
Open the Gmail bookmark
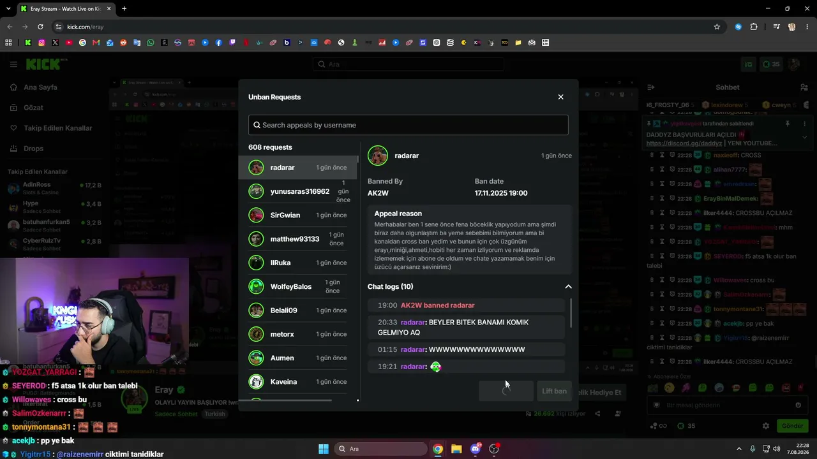(x=96, y=43)
